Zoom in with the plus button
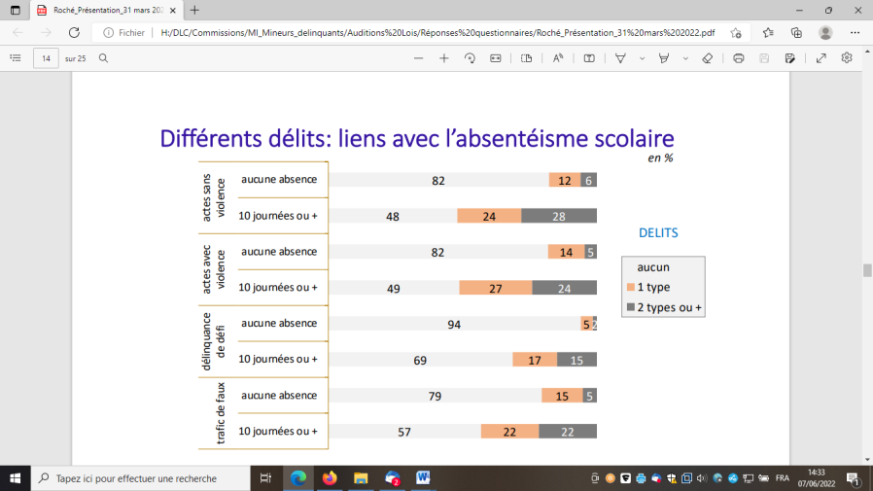This screenshot has width=873, height=491. click(444, 58)
